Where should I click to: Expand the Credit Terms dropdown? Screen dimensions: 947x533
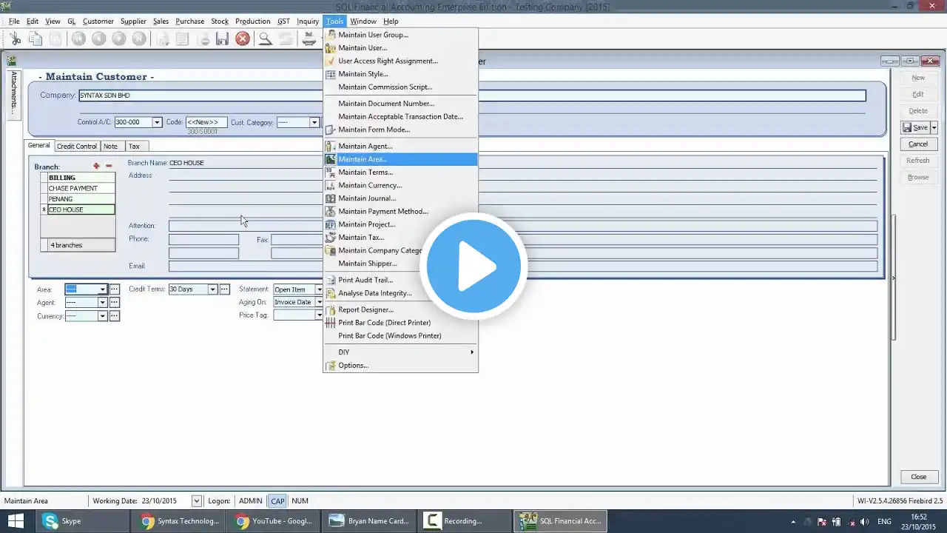coord(212,289)
